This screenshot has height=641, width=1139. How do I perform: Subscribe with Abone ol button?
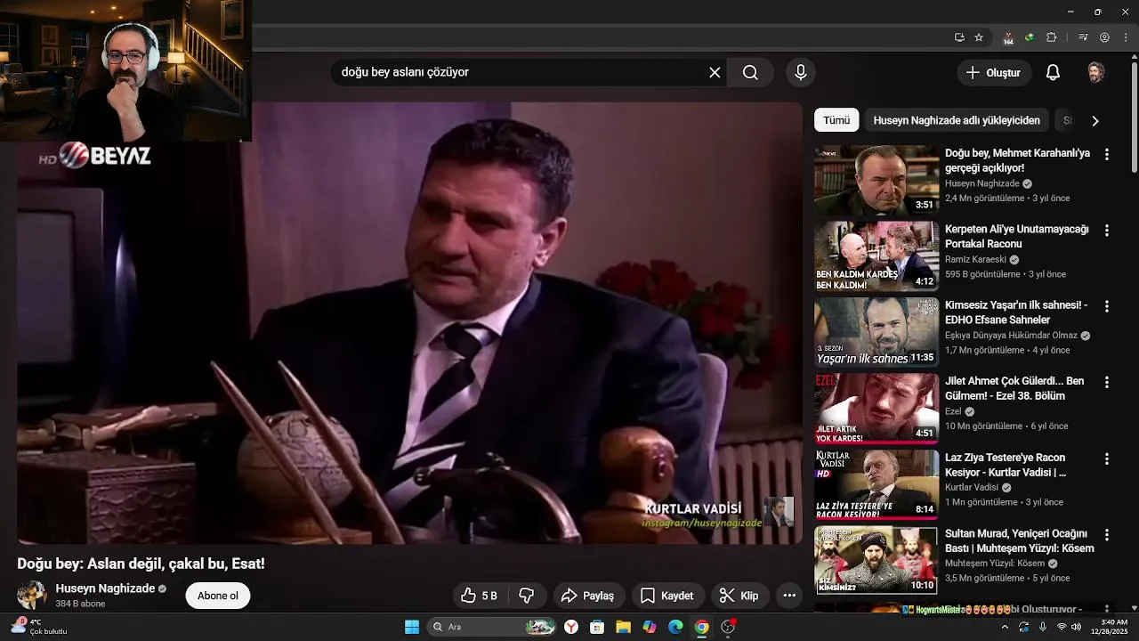click(218, 596)
